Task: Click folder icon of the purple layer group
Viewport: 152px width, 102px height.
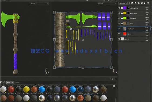Action: coord(122,8)
